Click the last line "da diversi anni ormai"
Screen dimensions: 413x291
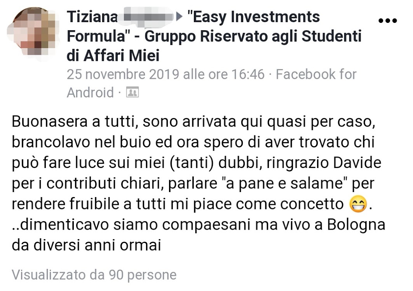86,245
